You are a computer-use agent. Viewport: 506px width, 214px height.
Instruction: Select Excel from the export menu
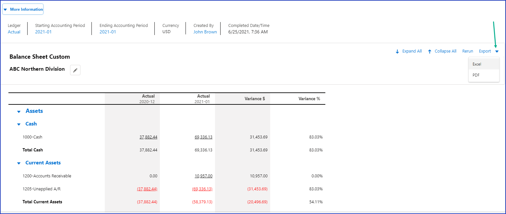pos(477,64)
